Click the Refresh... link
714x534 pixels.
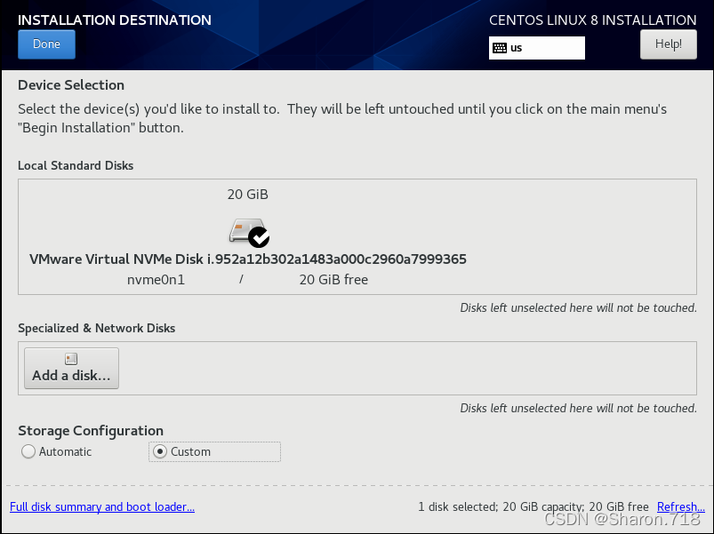point(681,506)
